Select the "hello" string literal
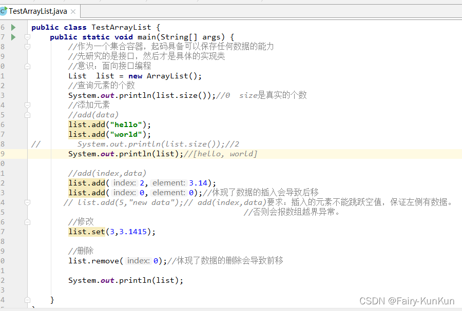The height and width of the screenshot is (311, 462). [x=125, y=124]
